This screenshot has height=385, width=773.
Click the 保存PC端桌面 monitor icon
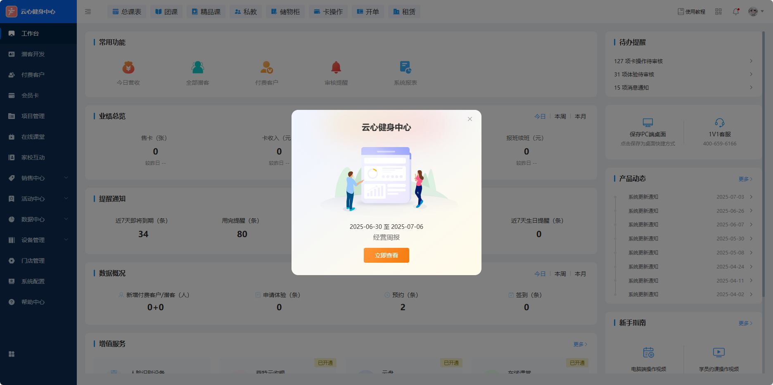coord(647,123)
